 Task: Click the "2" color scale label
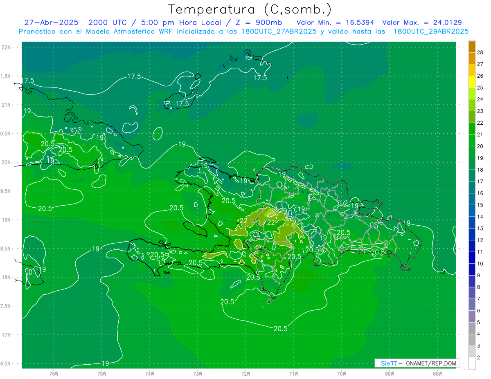[x=479, y=358]
